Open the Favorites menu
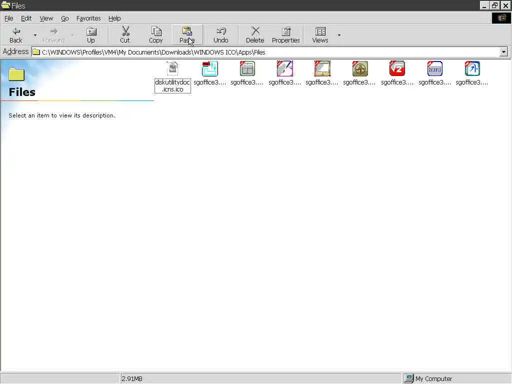The height and width of the screenshot is (384, 512). (88, 18)
